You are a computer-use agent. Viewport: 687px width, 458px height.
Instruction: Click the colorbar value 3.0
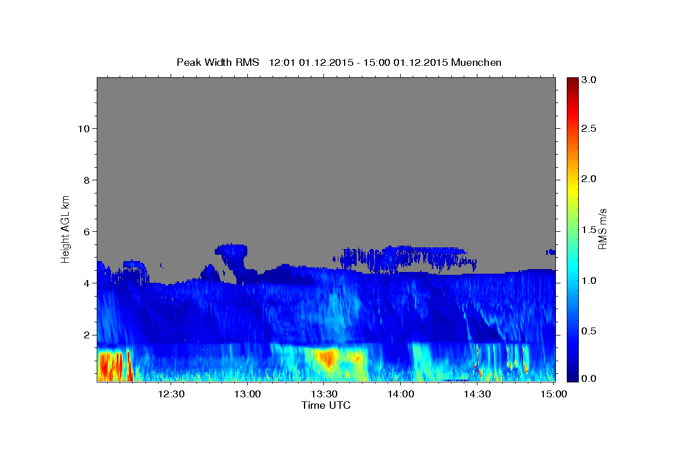590,80
